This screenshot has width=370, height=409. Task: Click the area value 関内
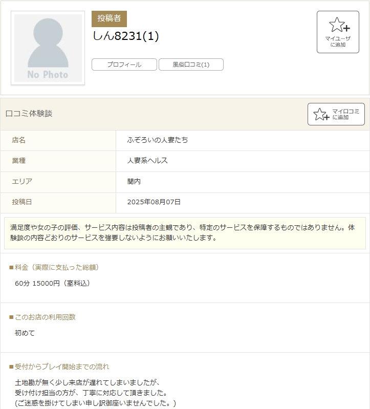click(134, 181)
